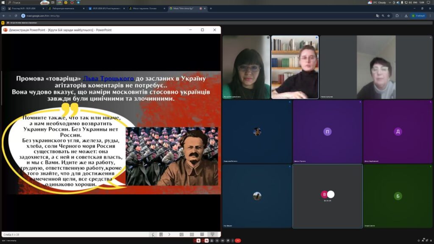This screenshot has height=244, width=434.
Task: Switch to the Лабораторія browser tab
Action: point(64,8)
